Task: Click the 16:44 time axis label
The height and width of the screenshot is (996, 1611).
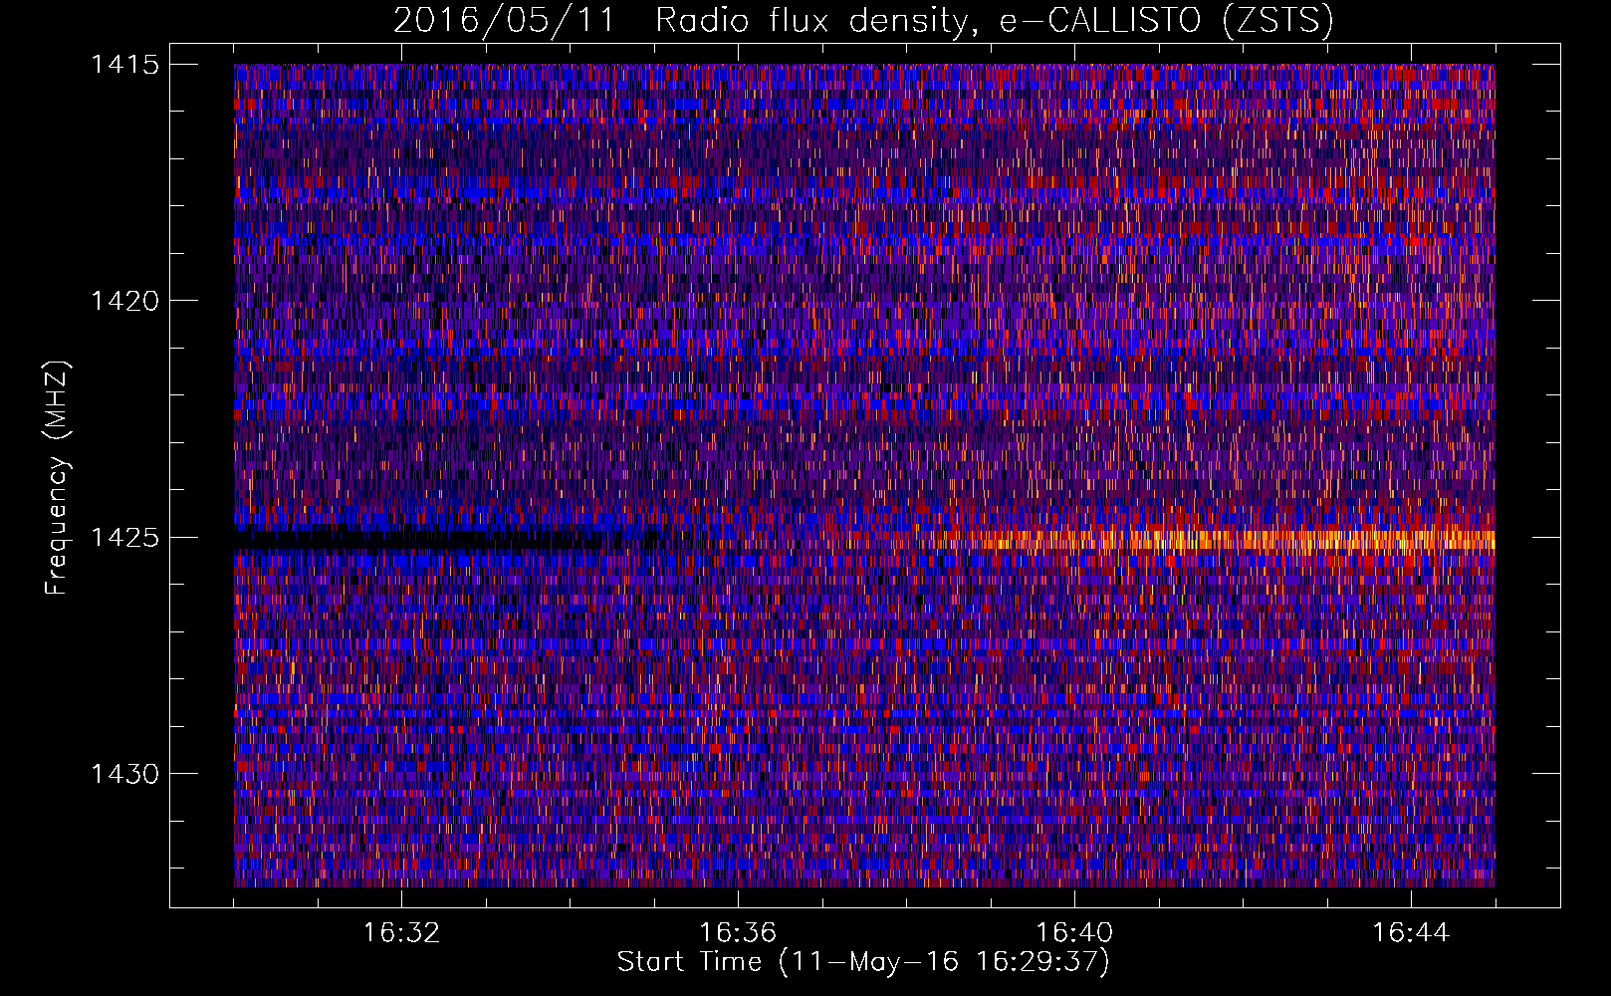Action: [1411, 933]
